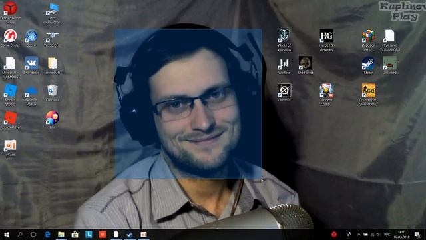Launch Counter-Strike Global Offensive shortcut
The width and height of the screenshot is (426, 240).
click(368, 95)
